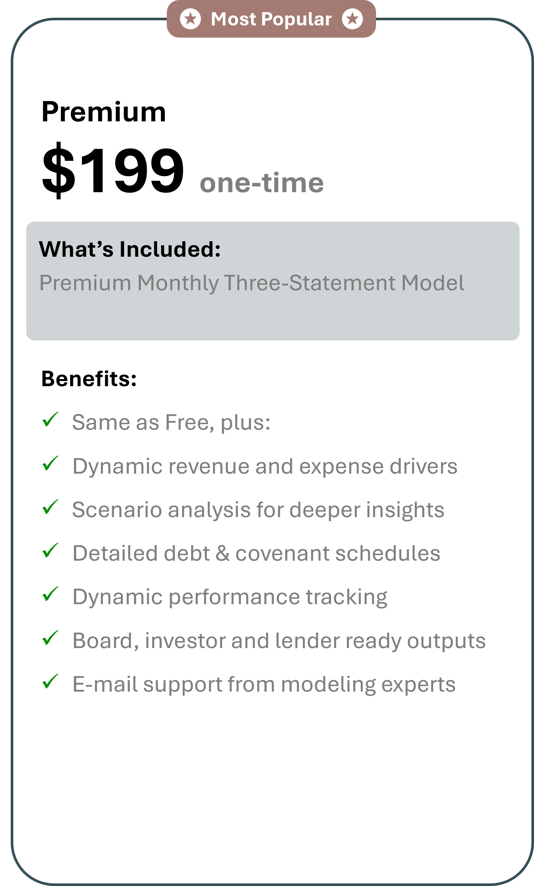The height and width of the screenshot is (886, 534).
Task: Click the checkmark beside Board, investor and lender outputs
Action: (51, 638)
